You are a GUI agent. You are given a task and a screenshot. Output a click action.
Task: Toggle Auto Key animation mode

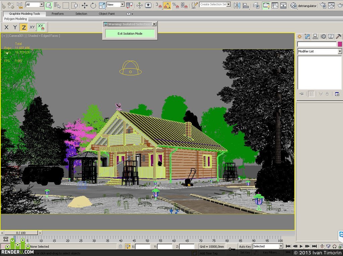[245, 246]
